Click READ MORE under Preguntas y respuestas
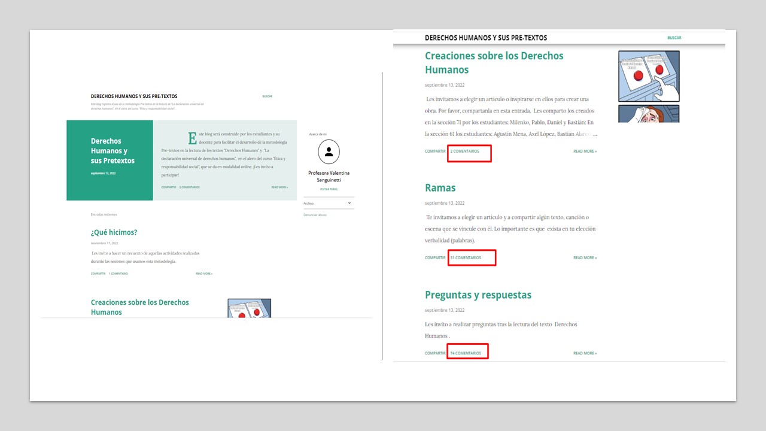The image size is (766, 431). coord(585,353)
